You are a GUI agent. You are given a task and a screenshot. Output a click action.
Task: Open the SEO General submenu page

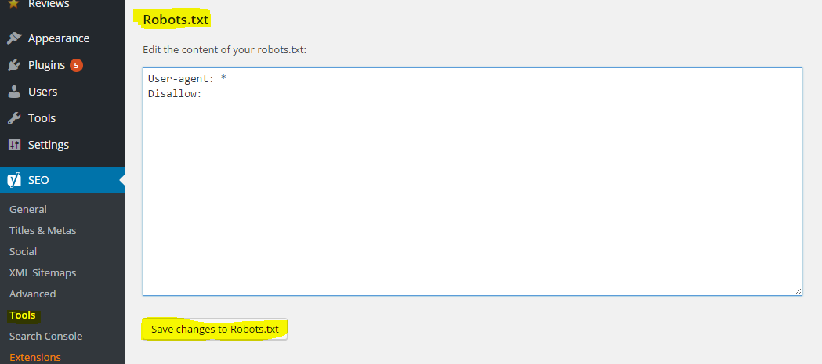[28, 209]
